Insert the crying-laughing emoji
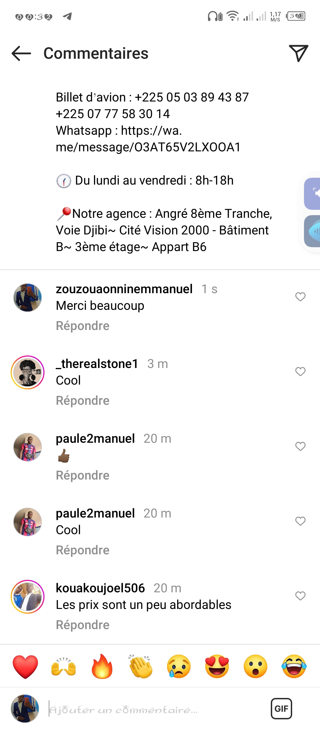Viewport: 320px width, 730px height. click(x=294, y=666)
